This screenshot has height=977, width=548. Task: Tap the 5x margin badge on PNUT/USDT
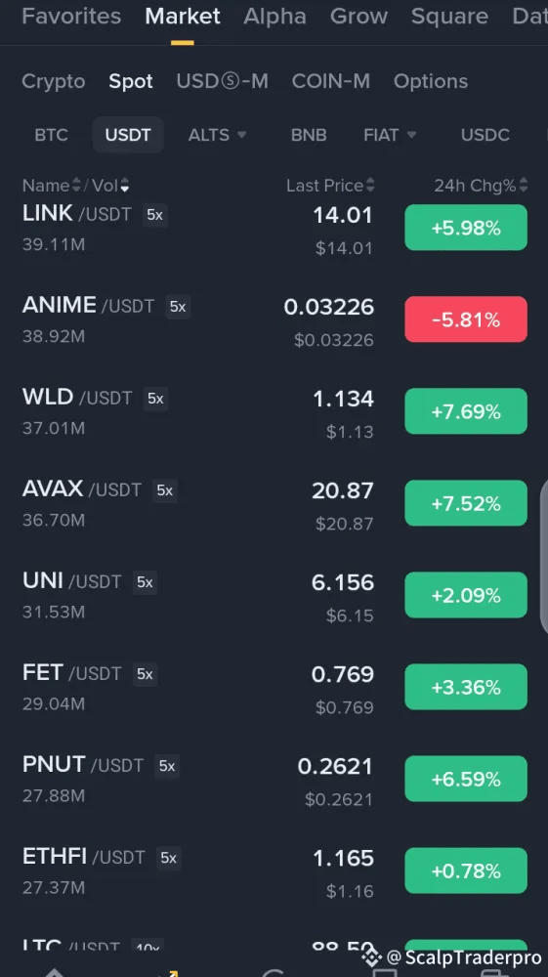click(x=167, y=766)
